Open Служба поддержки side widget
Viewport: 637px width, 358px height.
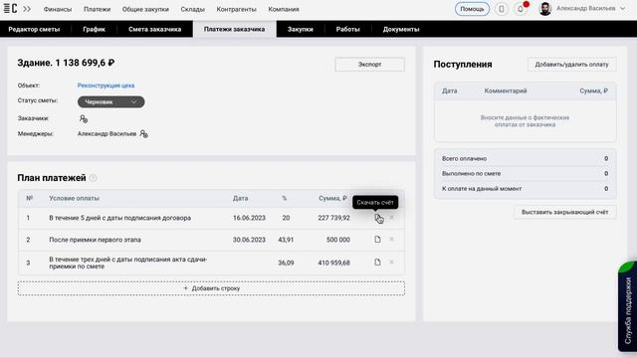(x=628, y=306)
